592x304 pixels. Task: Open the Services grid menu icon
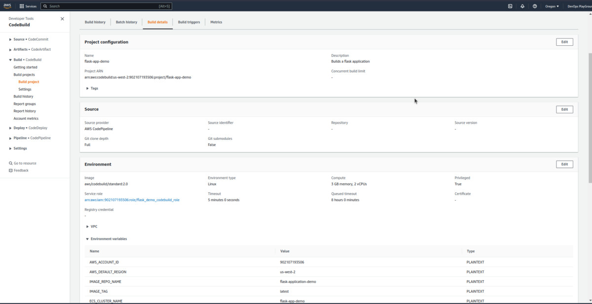tap(22, 6)
